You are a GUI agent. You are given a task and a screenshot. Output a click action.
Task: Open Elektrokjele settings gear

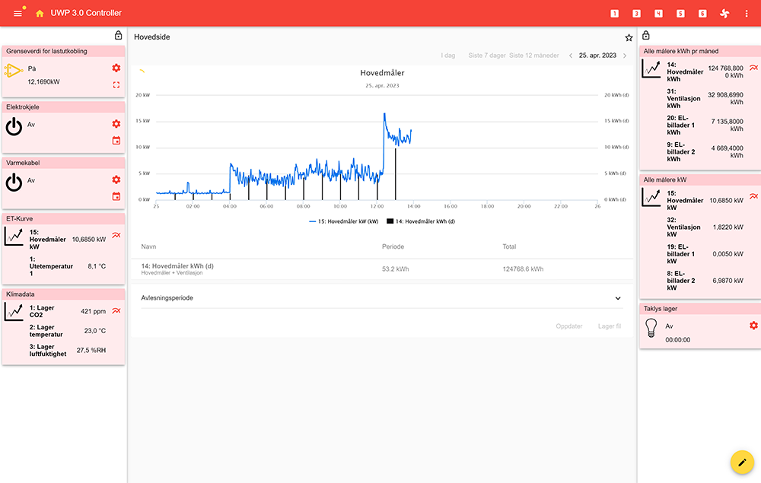click(116, 124)
